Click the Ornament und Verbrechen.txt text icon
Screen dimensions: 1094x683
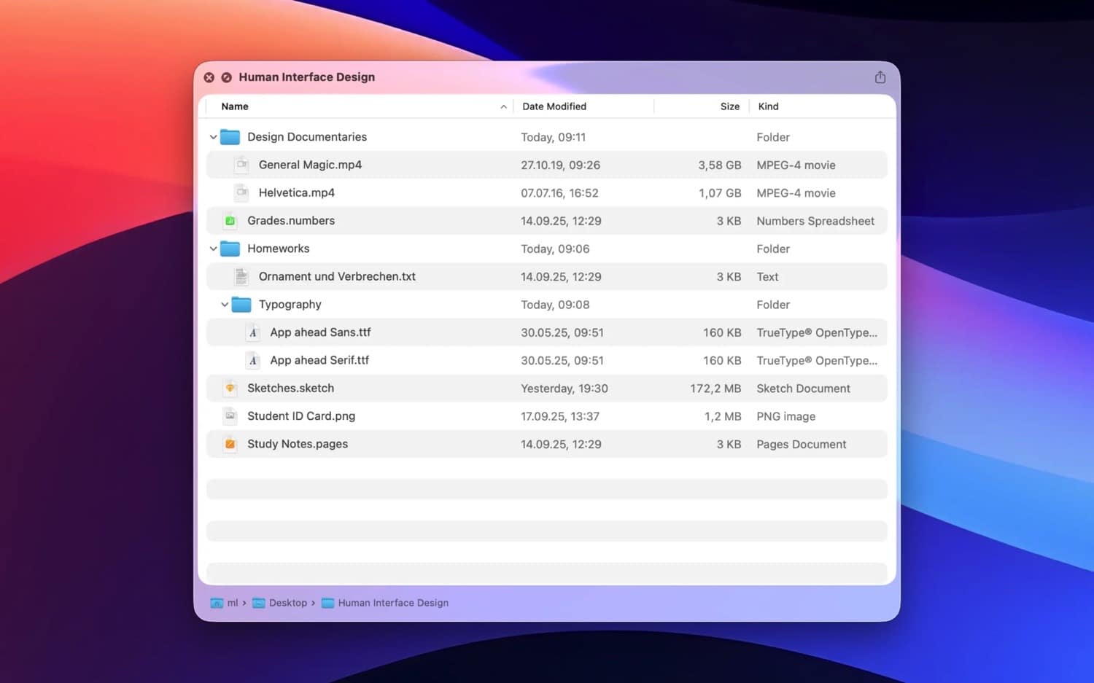(x=241, y=277)
